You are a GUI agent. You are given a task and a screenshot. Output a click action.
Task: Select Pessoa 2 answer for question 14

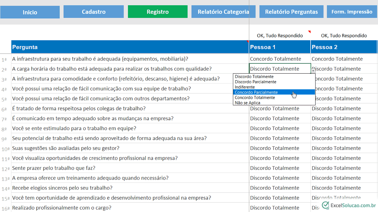pyautogui.click(x=344, y=188)
